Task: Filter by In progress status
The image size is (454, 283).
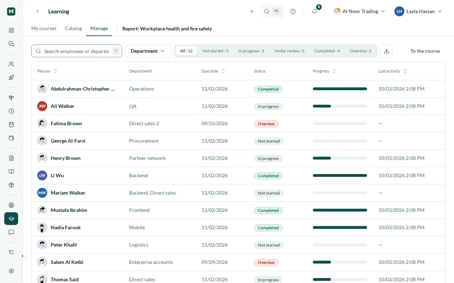Action: click(x=251, y=51)
